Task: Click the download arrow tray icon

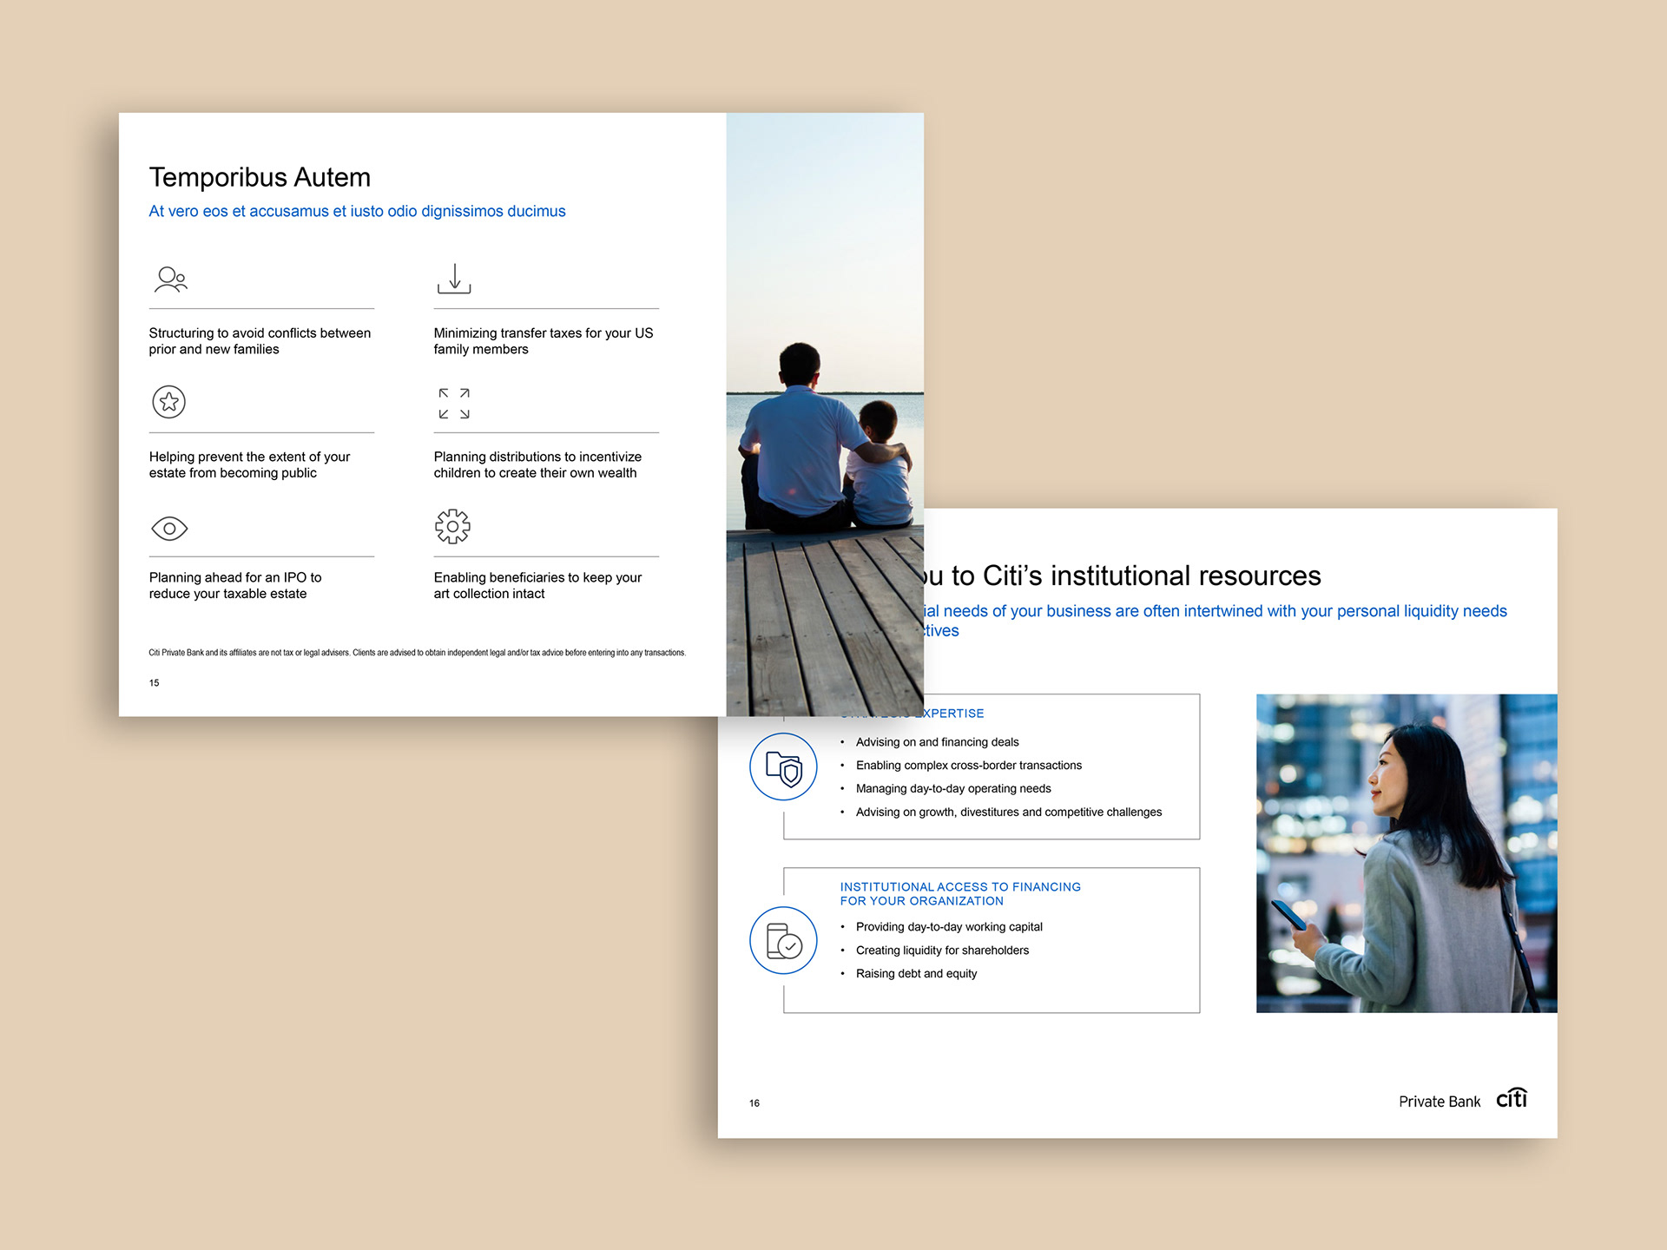Action: click(x=454, y=279)
